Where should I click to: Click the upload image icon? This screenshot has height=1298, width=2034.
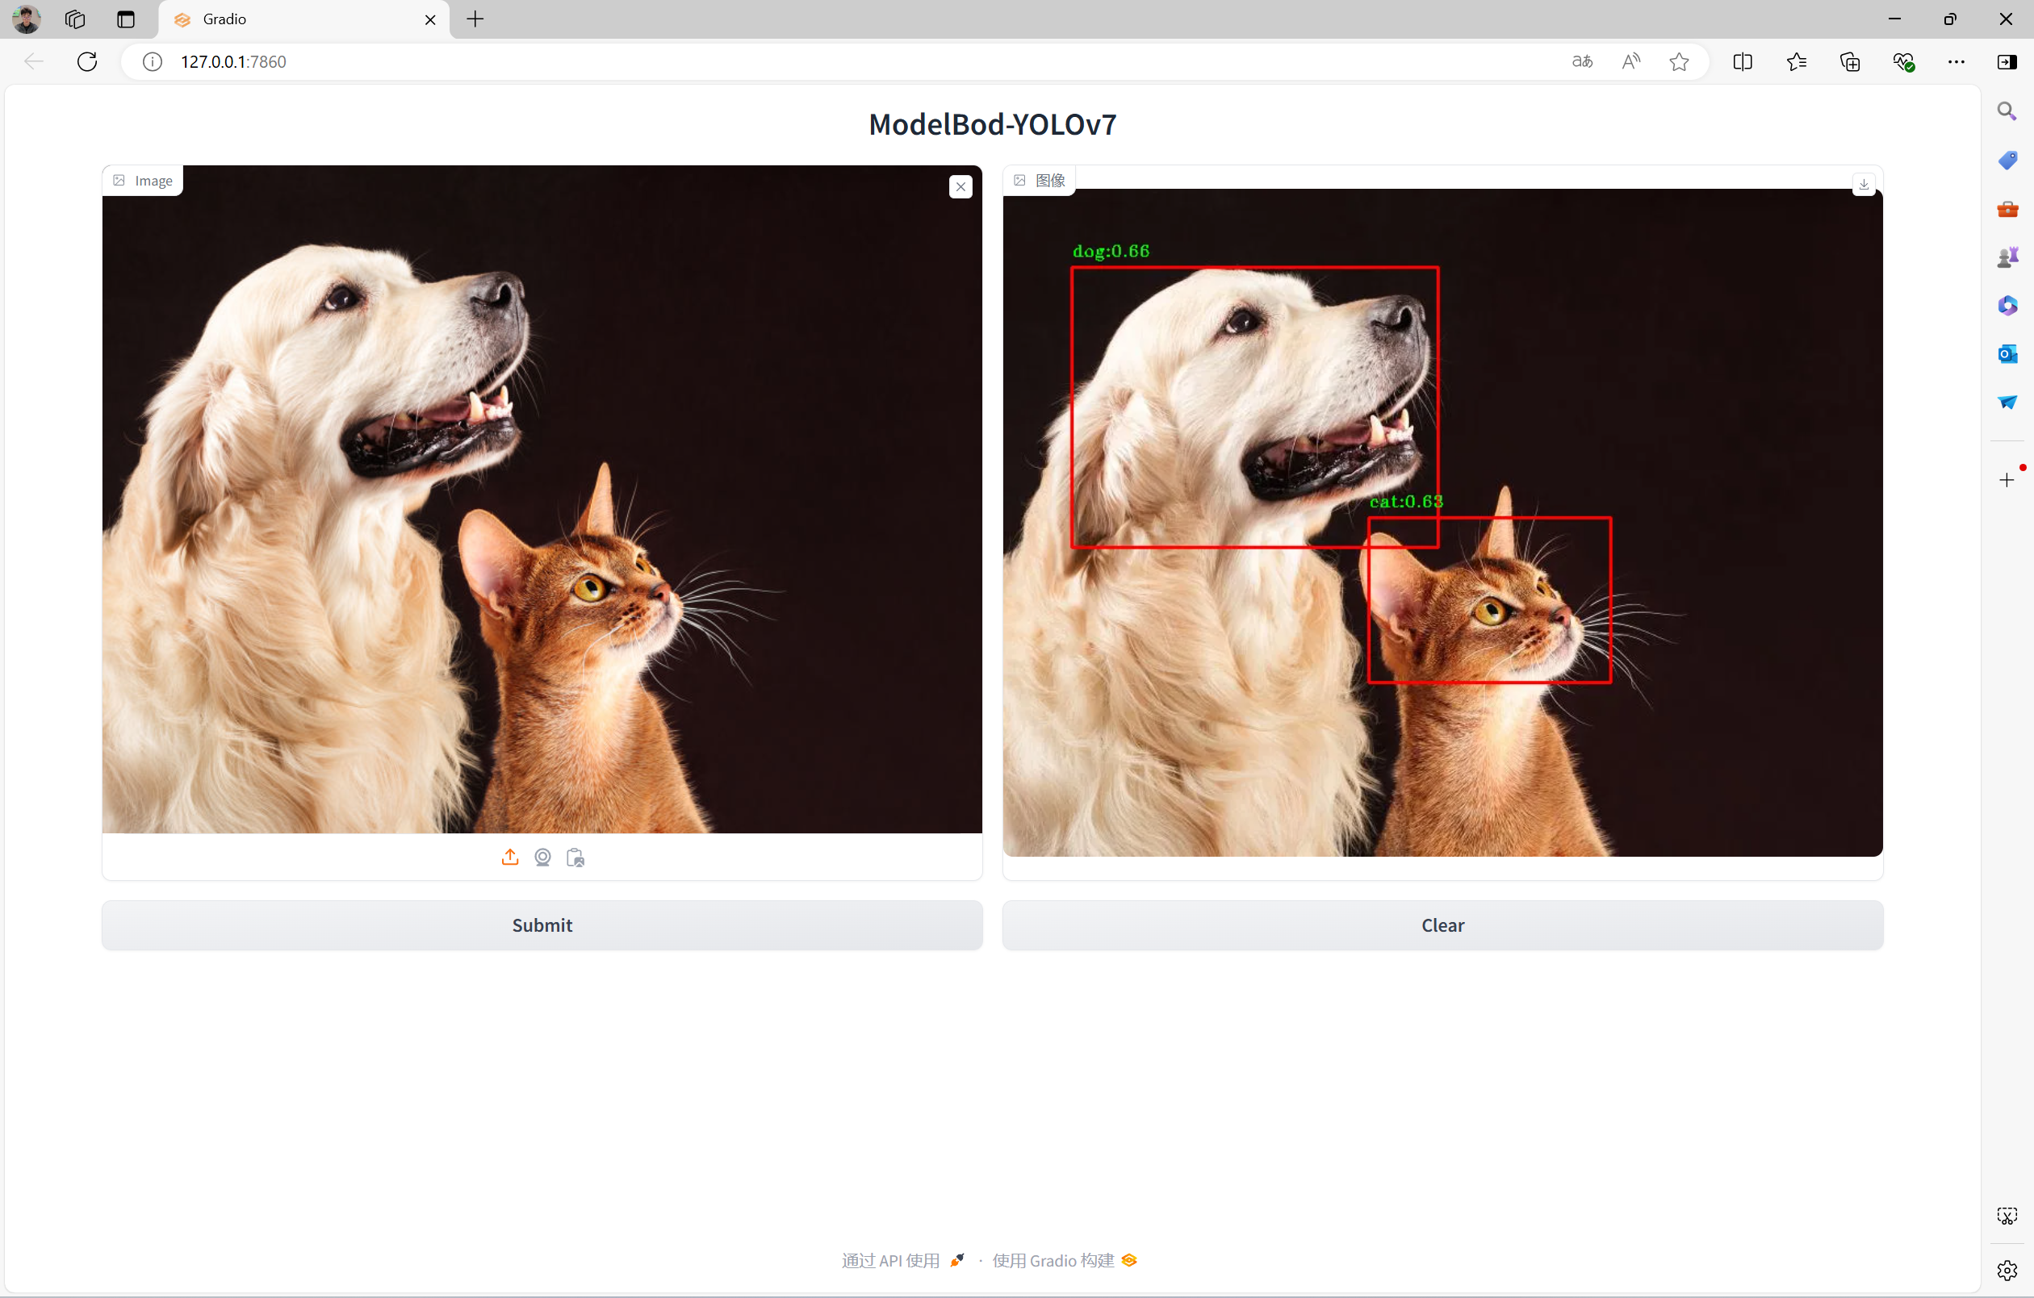coord(509,858)
